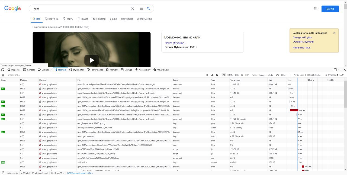Play the video thumbnail

pyautogui.click(x=92, y=60)
